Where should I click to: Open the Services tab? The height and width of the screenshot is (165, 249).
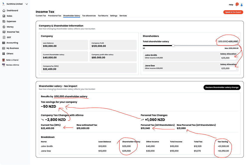[x=123, y=16]
